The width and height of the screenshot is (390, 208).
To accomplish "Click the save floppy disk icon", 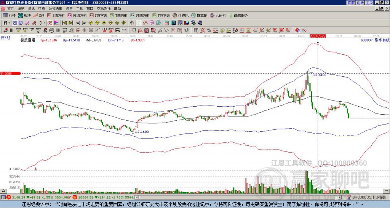I will (187, 23).
